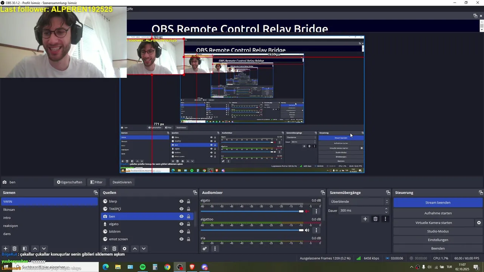Increase Dauer duration with up arrow
Viewport: 484px width, 272px height.
[386, 209]
